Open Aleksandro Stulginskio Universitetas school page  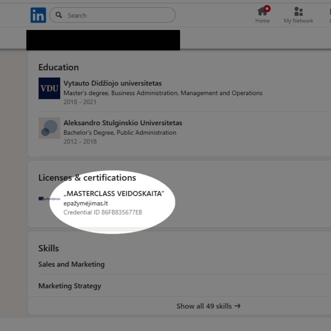(123, 123)
